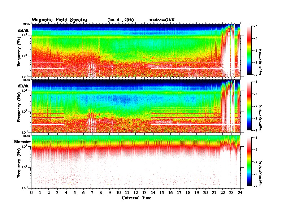Click the Riometer color bar PSD units label

tap(261, 173)
